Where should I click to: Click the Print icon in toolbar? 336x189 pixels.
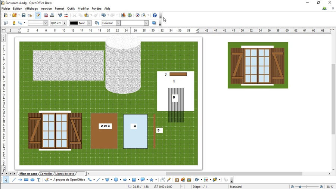[x=52, y=15]
